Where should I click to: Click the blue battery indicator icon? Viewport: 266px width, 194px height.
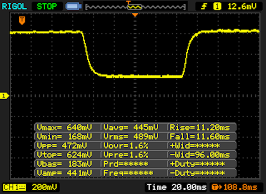pos(74,7)
